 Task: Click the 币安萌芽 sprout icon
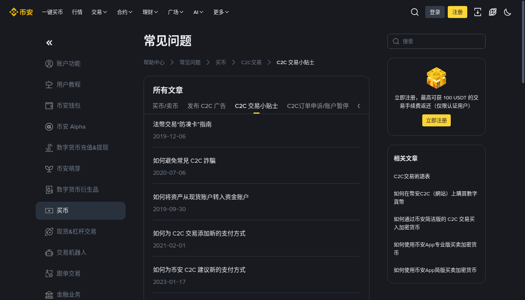(49, 169)
